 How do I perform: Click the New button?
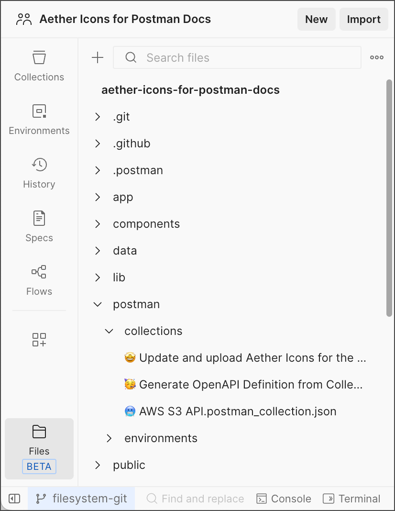click(x=316, y=19)
